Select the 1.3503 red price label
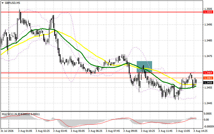214x134 pixels. pos(208,12)
